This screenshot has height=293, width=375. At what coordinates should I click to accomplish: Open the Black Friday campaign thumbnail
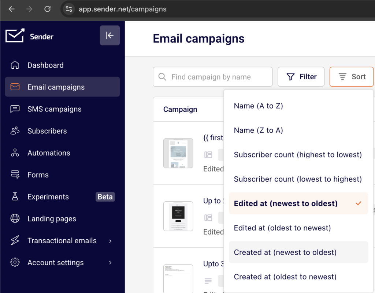pos(178,216)
